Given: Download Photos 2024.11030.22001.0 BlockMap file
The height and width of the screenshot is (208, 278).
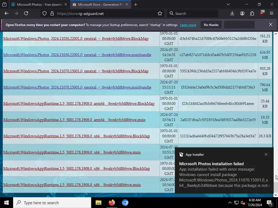Looking at the screenshot, I should point(76,38).
